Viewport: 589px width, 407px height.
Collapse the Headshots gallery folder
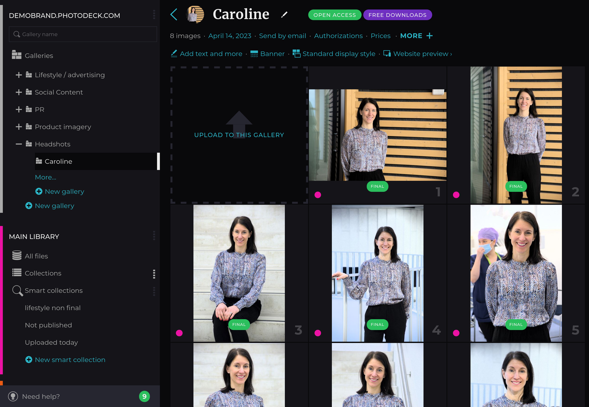point(19,144)
